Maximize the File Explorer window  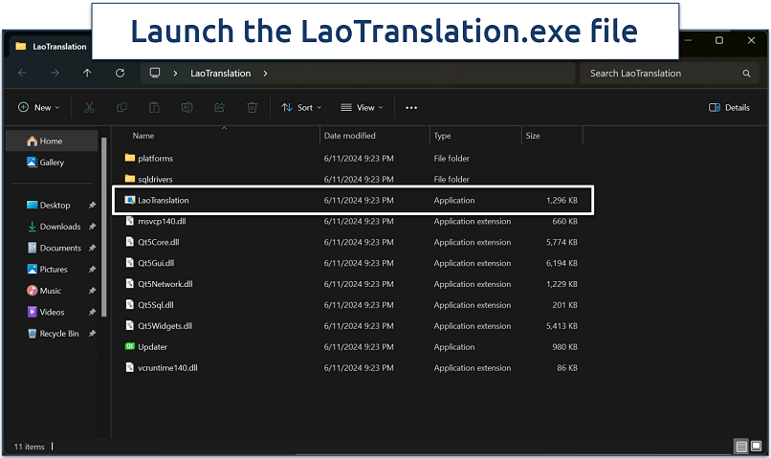(x=719, y=40)
